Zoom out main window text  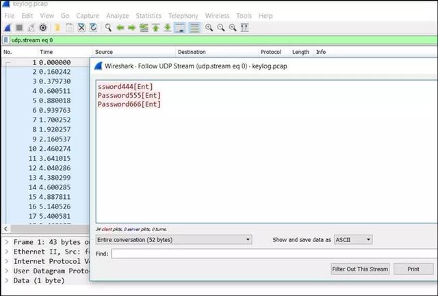click(221, 27)
